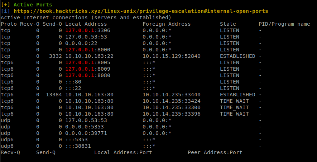Select the red 127.0.0.1:3306 local address
Viewport: 317px width, 162px height.
point(87,30)
